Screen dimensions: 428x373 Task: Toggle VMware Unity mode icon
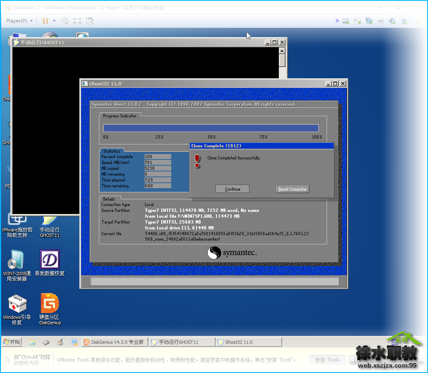point(90,21)
